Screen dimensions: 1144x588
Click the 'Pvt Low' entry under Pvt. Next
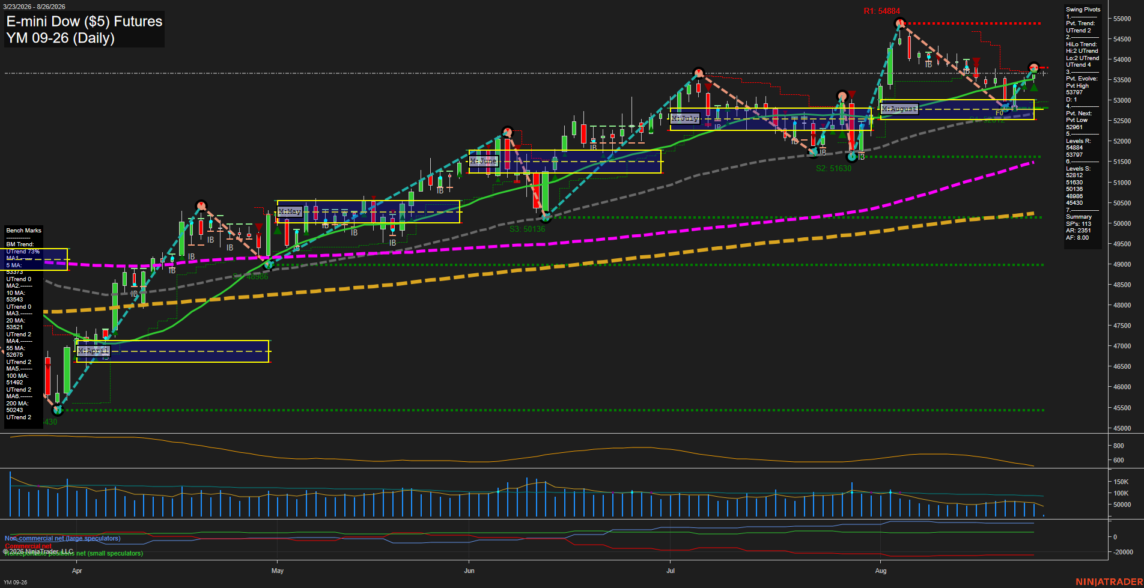click(x=1077, y=120)
